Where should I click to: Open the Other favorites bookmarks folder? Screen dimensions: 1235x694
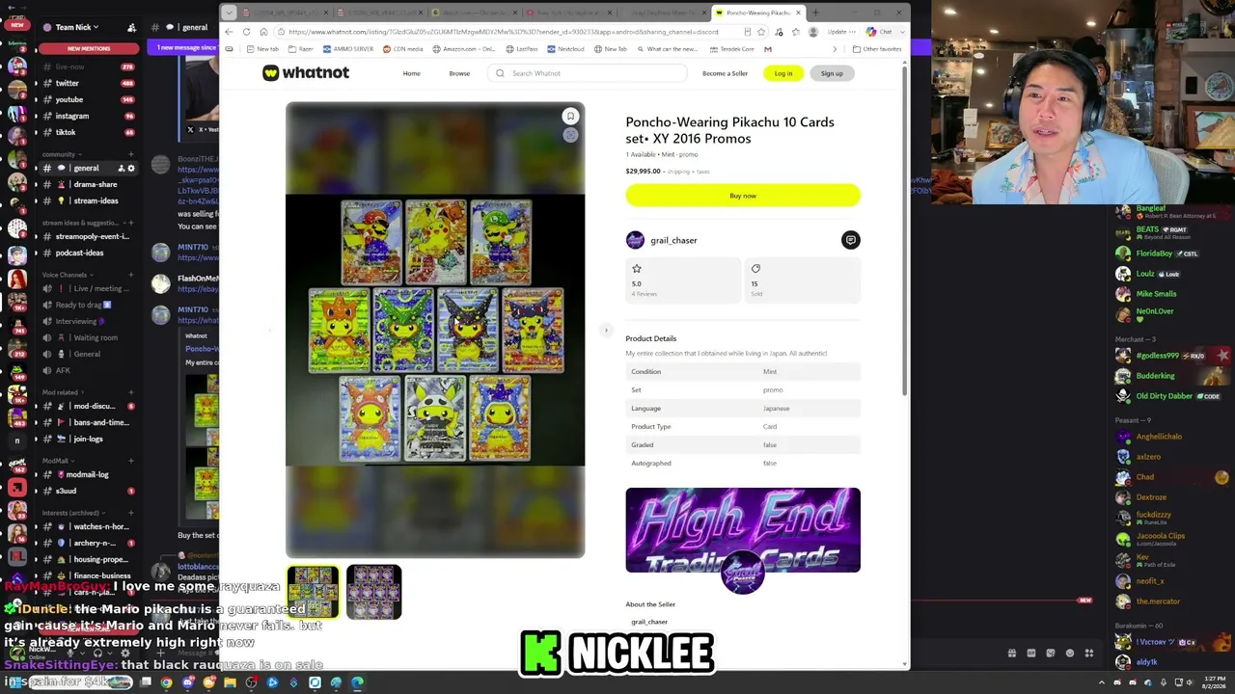tap(877, 49)
